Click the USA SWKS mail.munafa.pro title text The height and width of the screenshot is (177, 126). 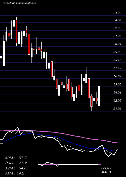19,3
